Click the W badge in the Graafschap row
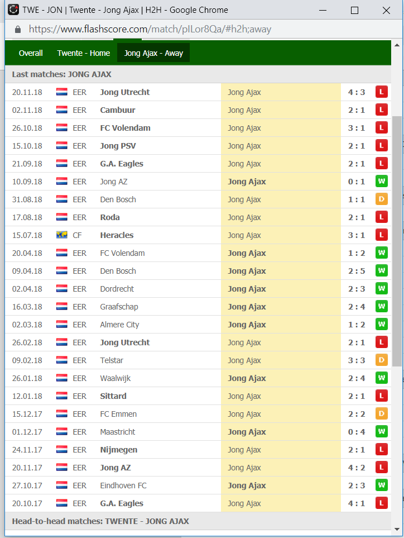This screenshot has width=404, height=538. point(381,306)
